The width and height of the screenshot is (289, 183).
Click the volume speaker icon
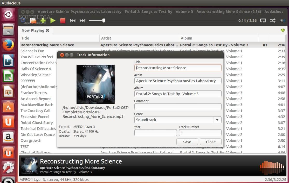[282, 21]
